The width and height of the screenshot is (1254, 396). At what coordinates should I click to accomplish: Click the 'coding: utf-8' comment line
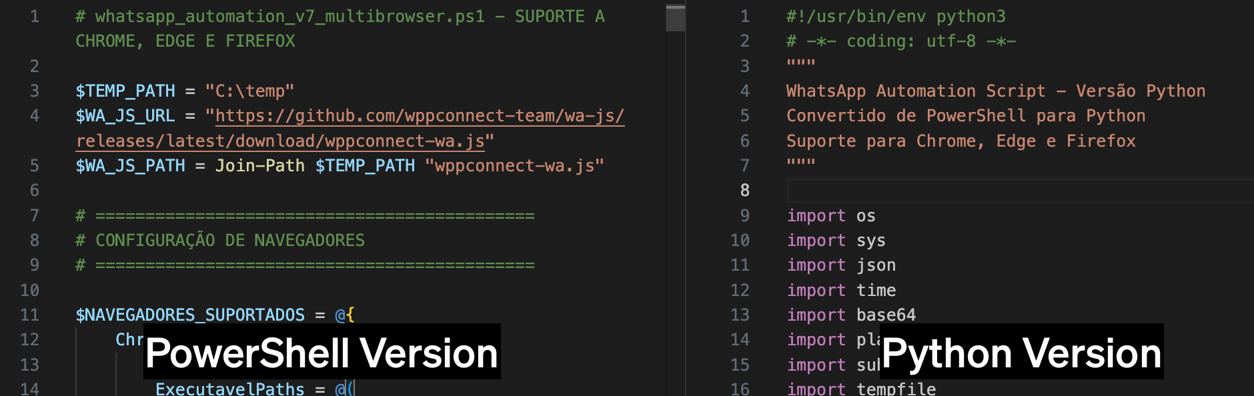pos(900,41)
